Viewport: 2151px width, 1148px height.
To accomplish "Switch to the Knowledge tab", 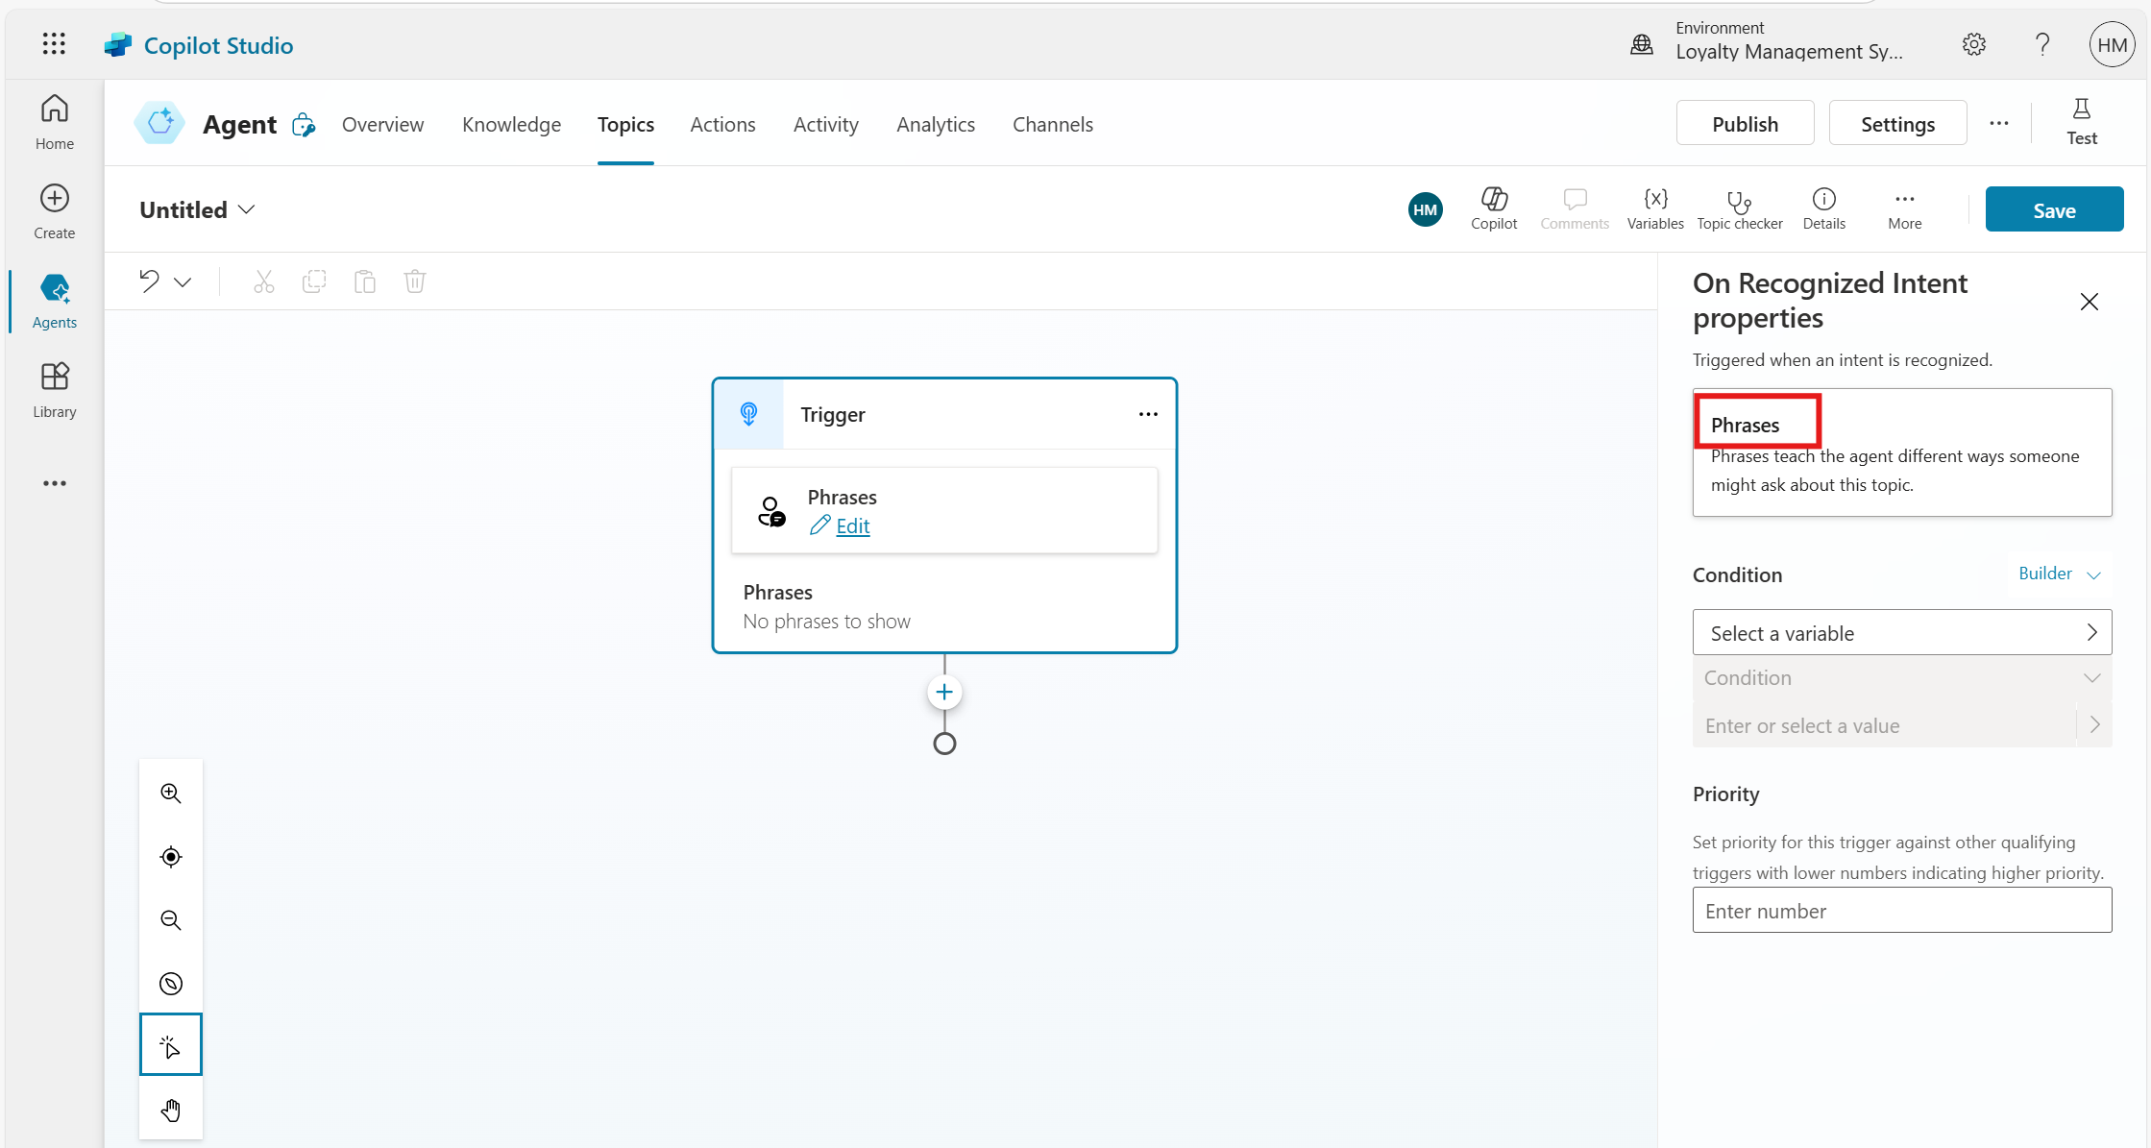I will 511,124.
